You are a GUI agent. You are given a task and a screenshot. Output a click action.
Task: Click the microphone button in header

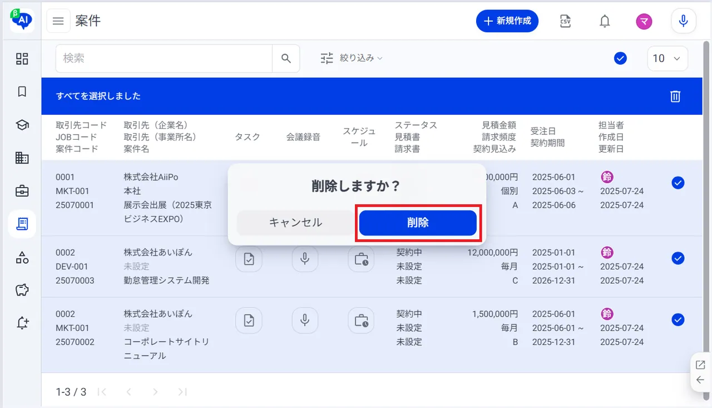click(684, 21)
